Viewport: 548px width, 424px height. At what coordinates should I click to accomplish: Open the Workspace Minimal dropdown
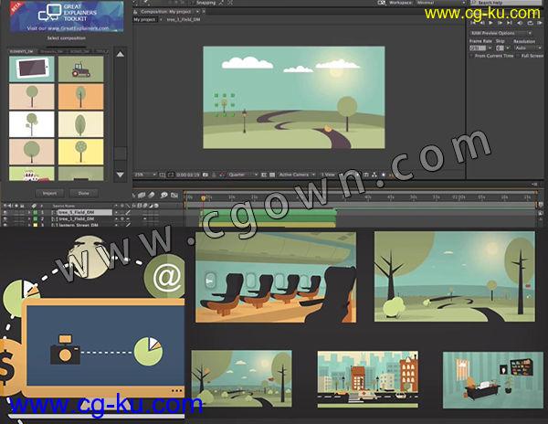[441, 3]
